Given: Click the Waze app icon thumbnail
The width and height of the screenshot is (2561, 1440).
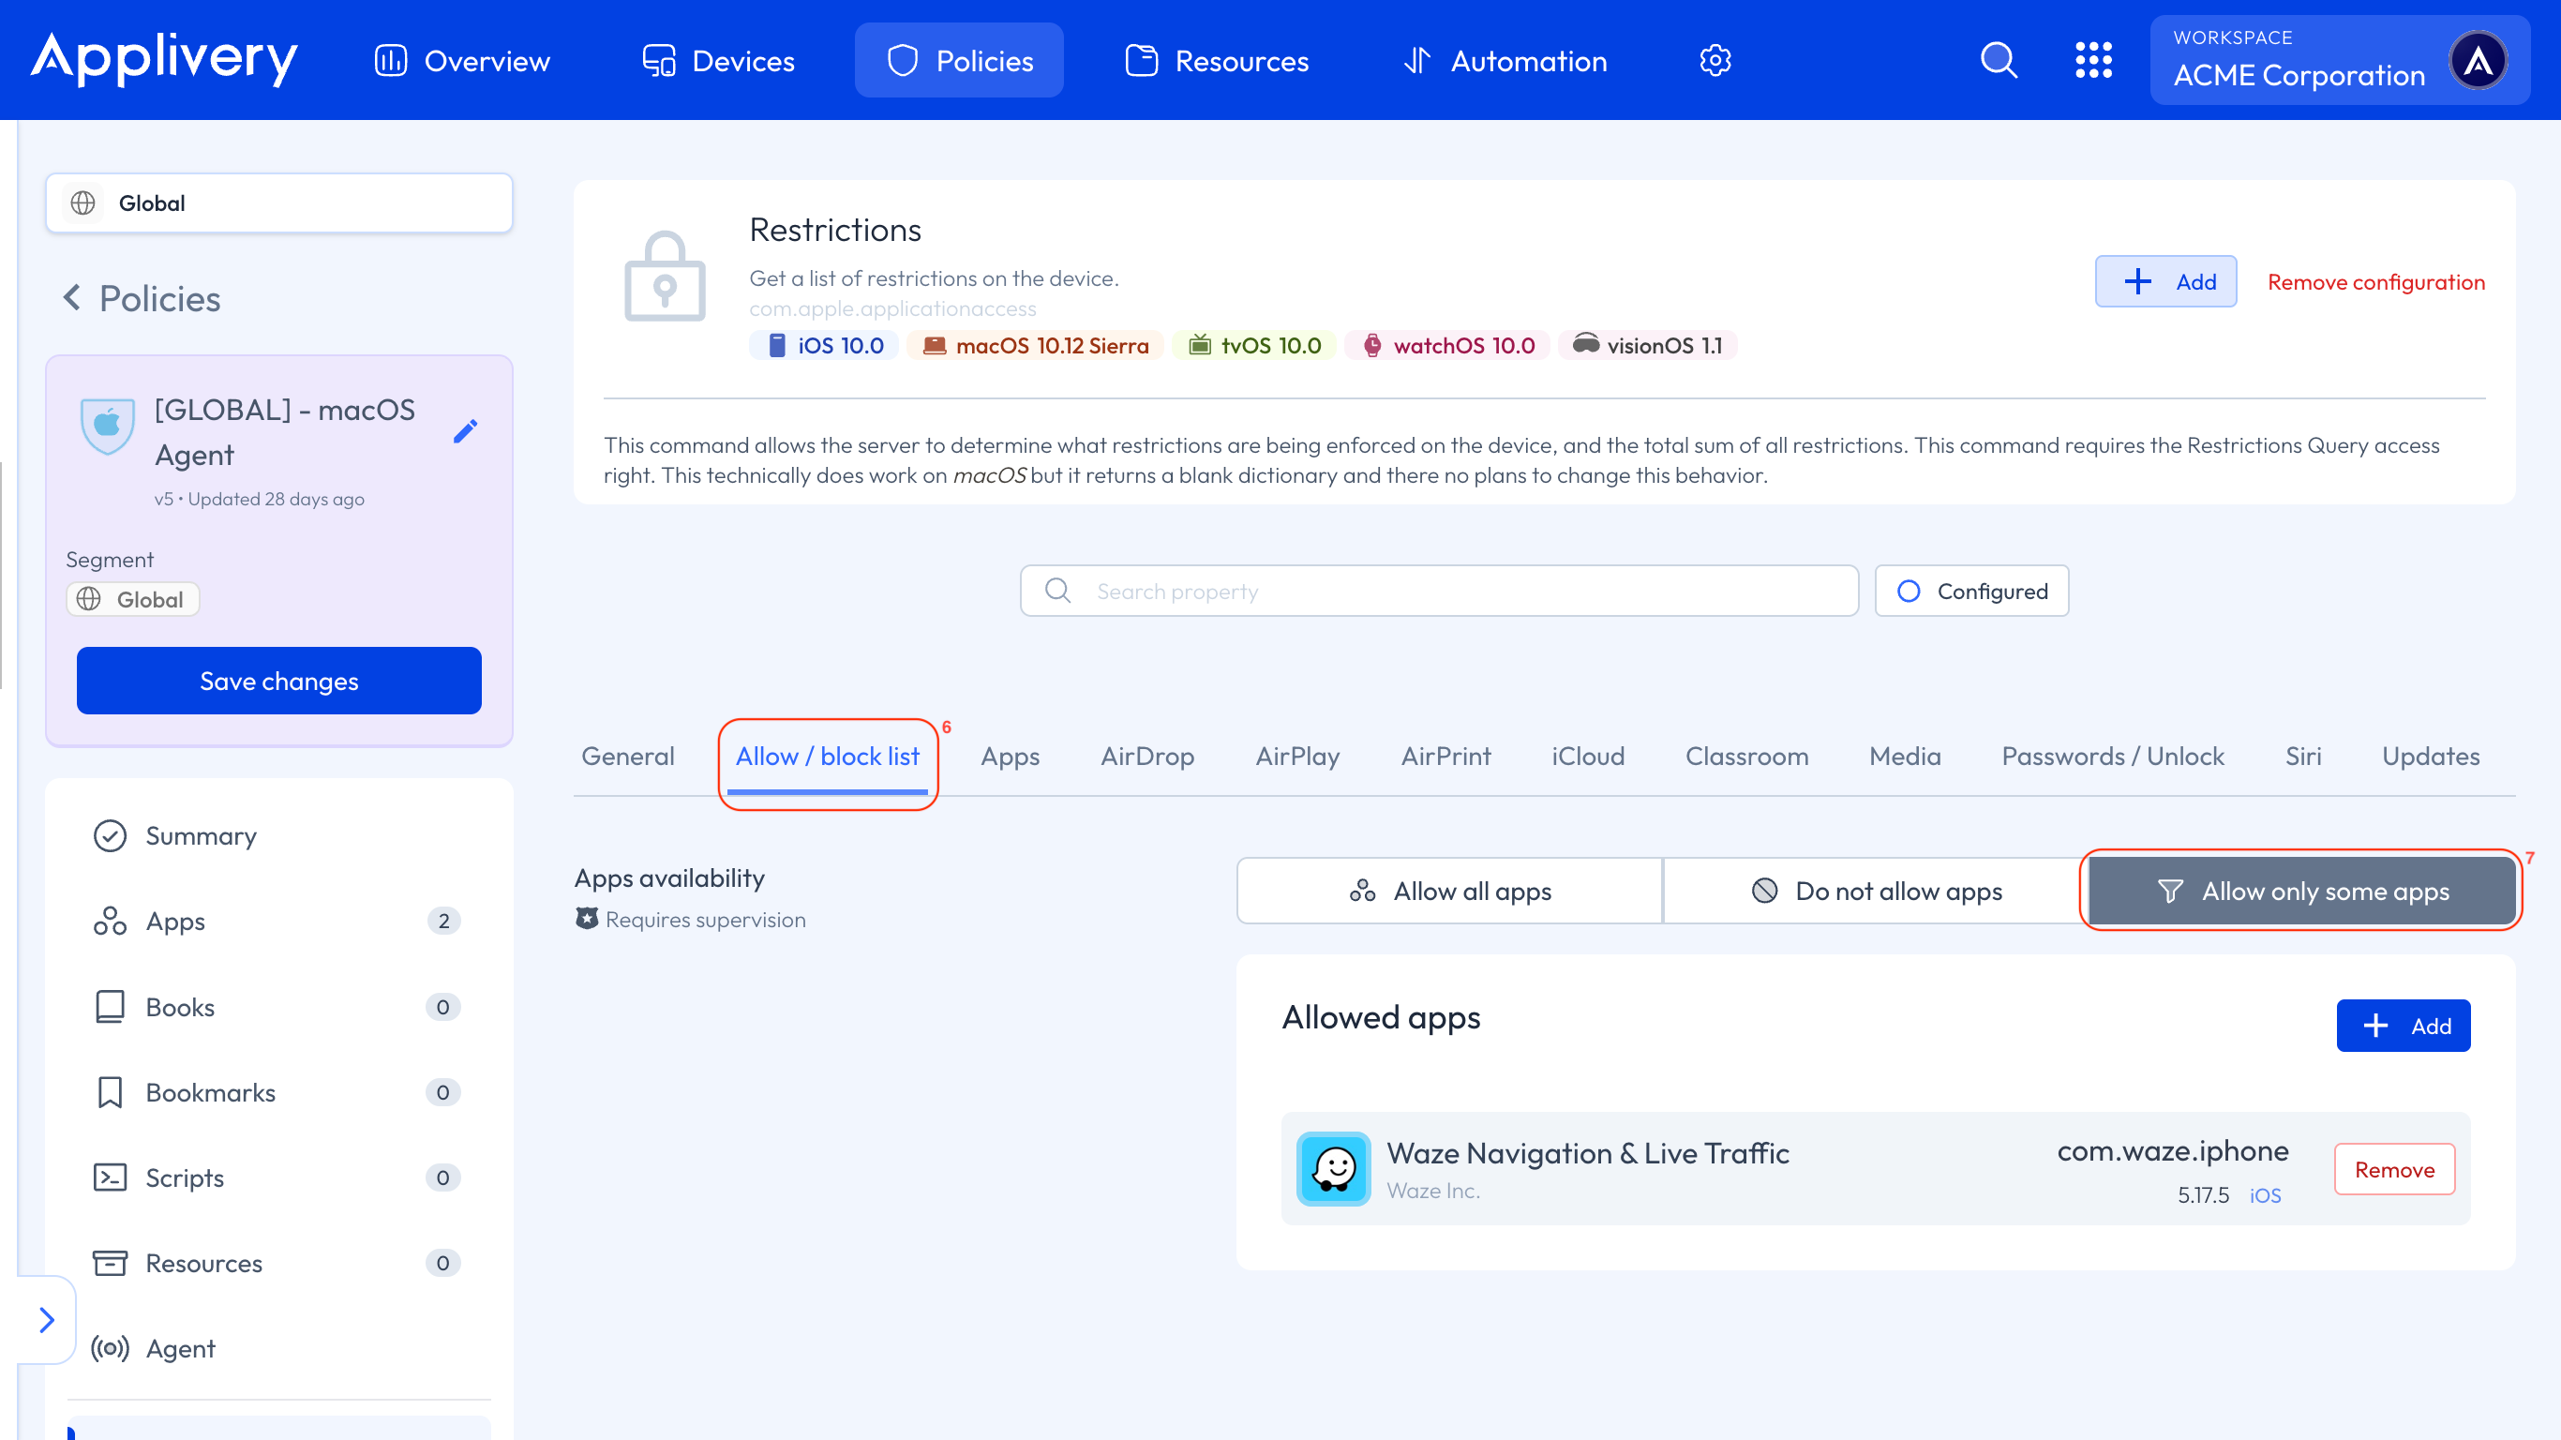Looking at the screenshot, I should tap(1333, 1168).
